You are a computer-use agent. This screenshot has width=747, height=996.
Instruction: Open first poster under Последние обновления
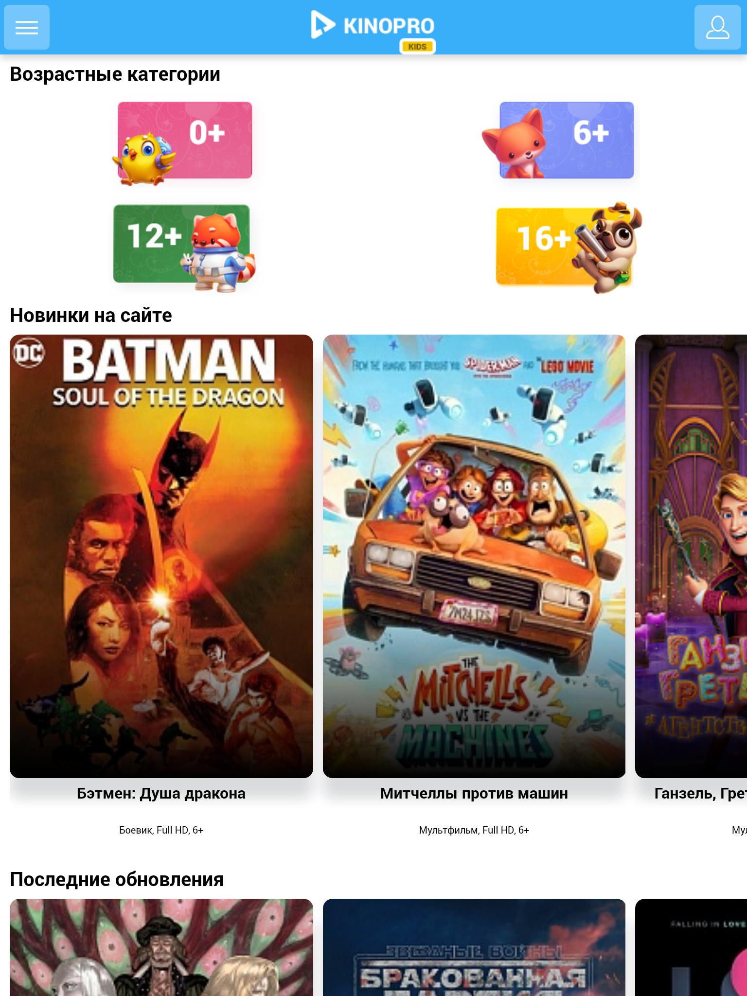click(x=161, y=947)
